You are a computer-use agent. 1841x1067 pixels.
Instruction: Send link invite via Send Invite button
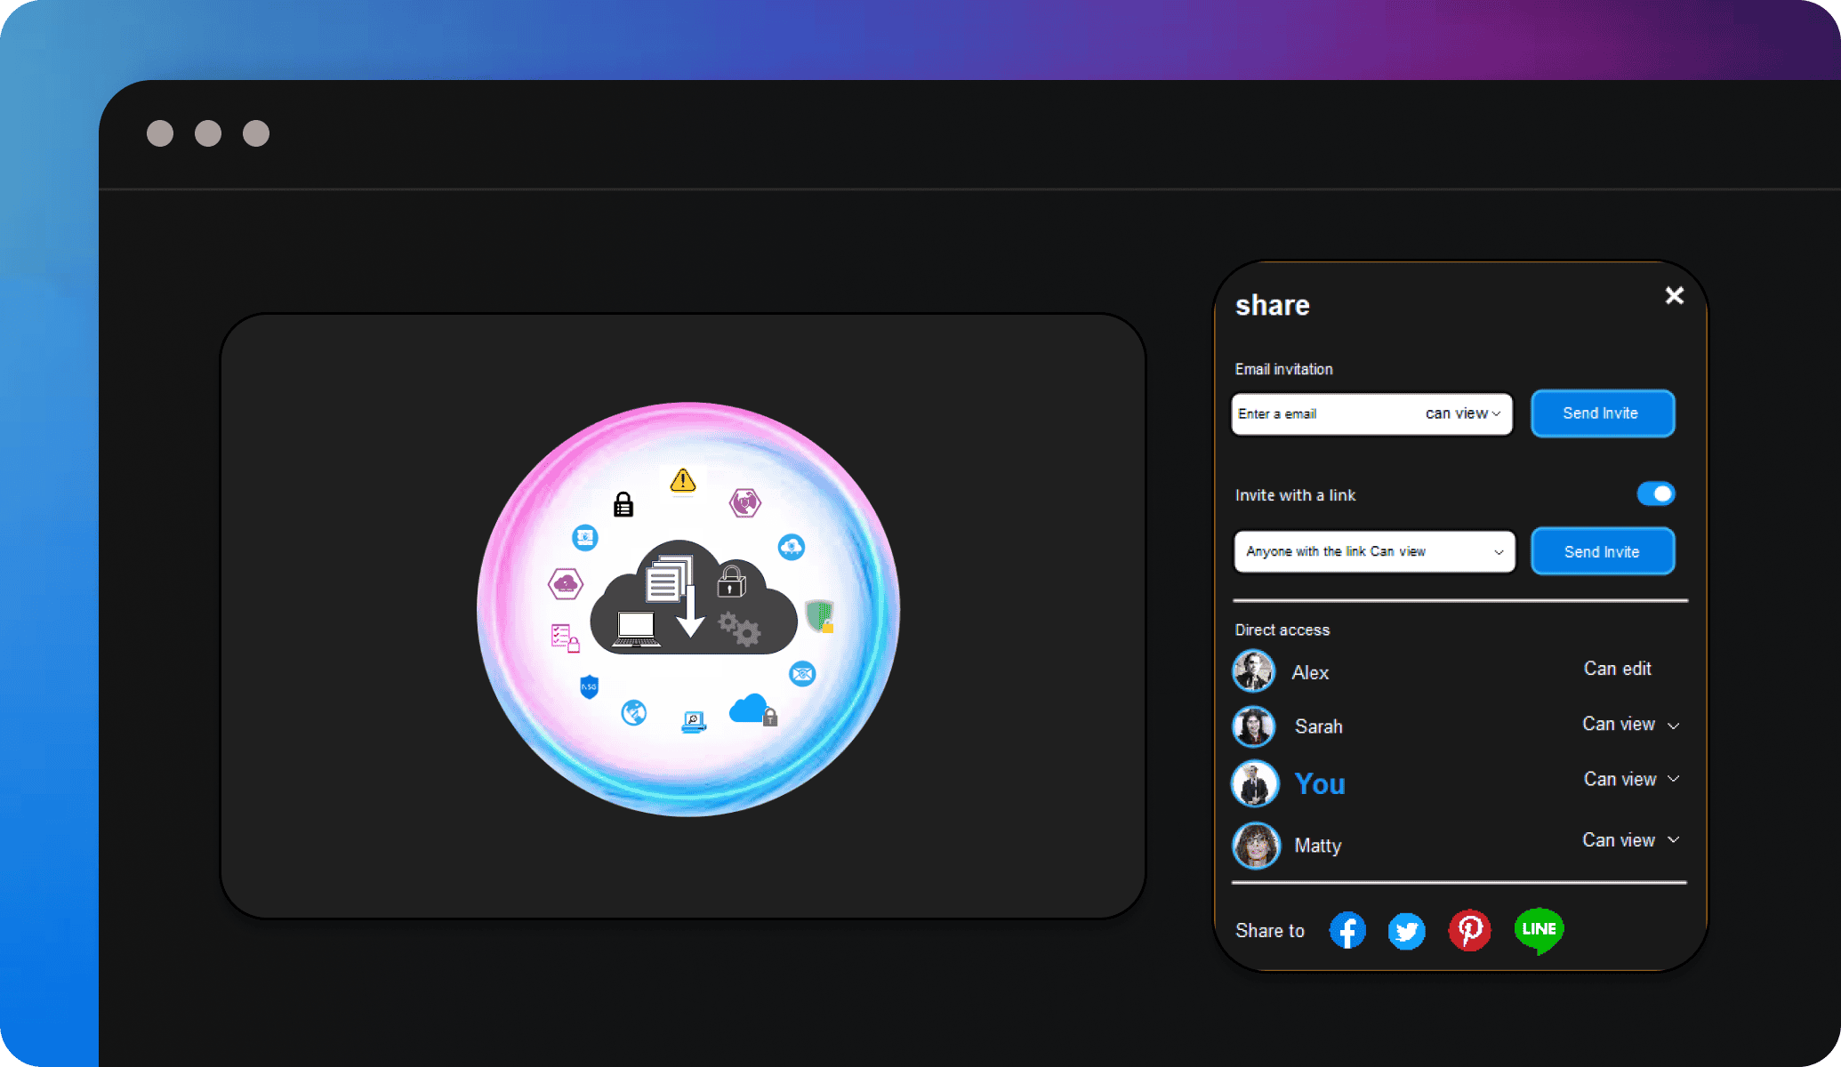[1600, 550]
